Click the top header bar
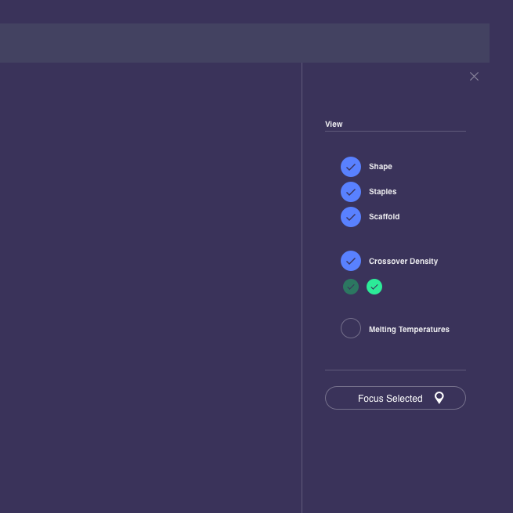513x513 pixels. tap(244, 43)
